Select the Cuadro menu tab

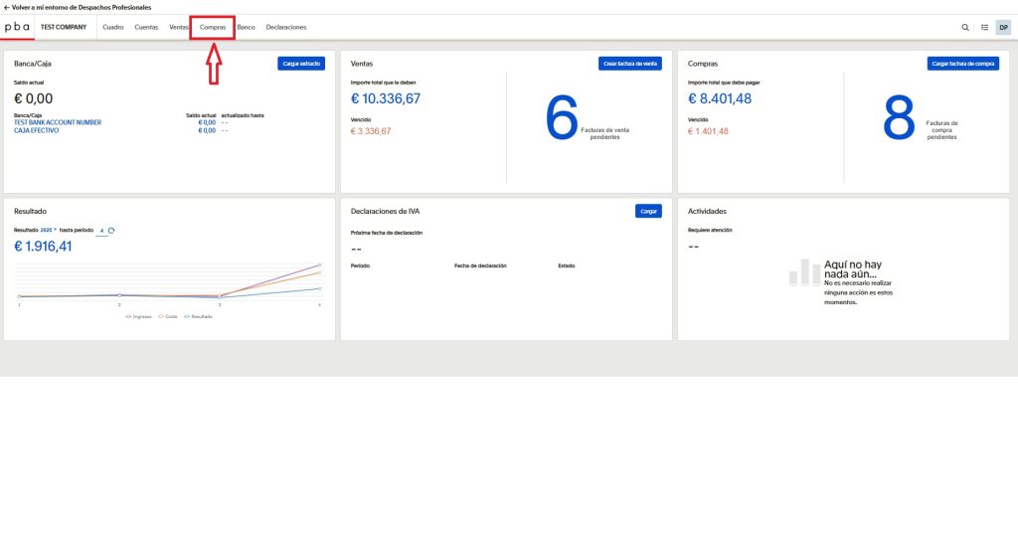113,27
